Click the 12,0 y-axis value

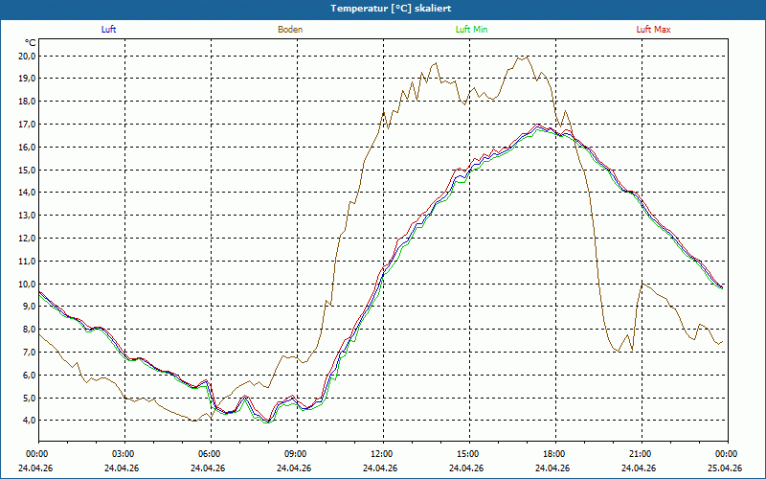pyautogui.click(x=27, y=238)
